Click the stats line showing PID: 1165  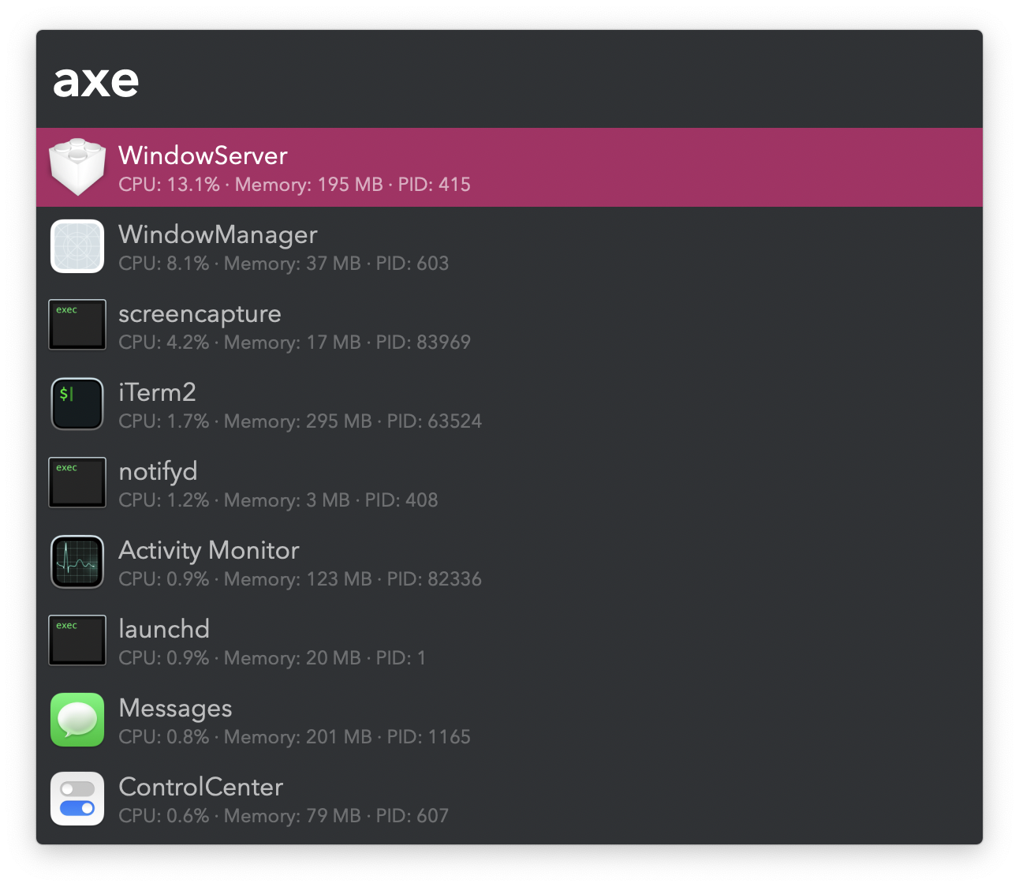[294, 737]
